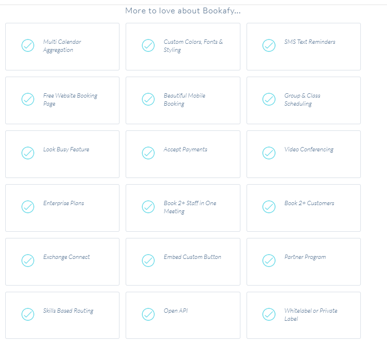Click the checkmark beside Enterprise Plans

[x=28, y=207]
